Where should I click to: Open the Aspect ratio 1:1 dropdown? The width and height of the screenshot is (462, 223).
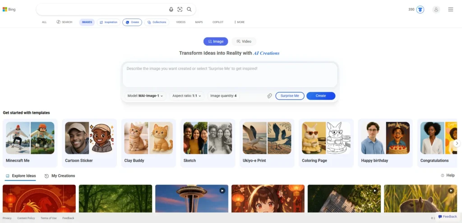click(x=187, y=96)
